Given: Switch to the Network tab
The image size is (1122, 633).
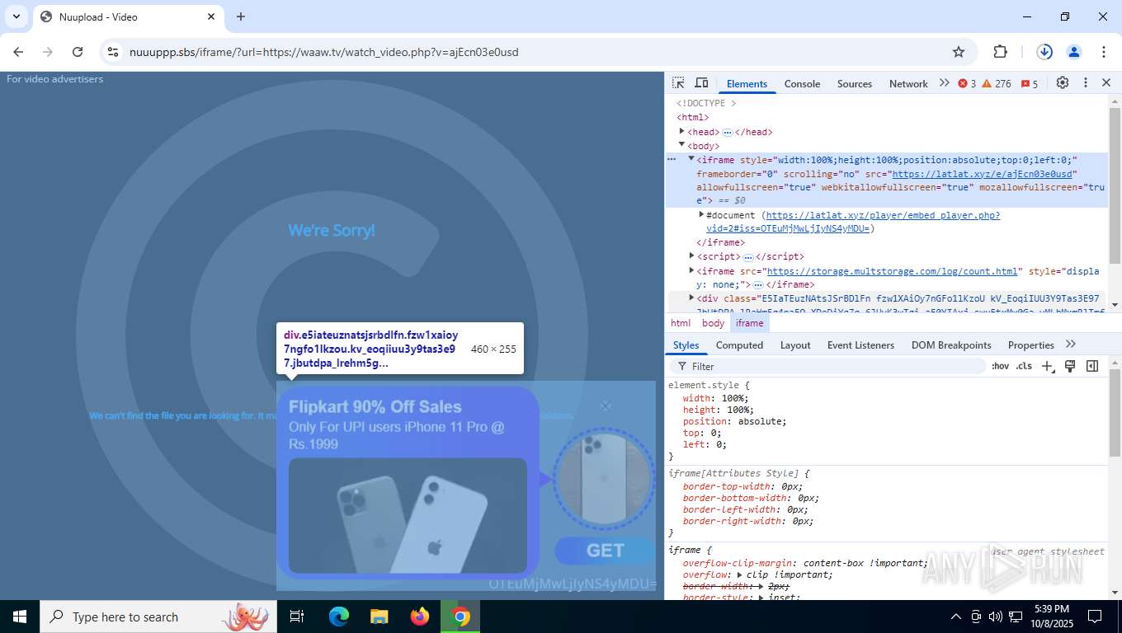Looking at the screenshot, I should click(908, 83).
